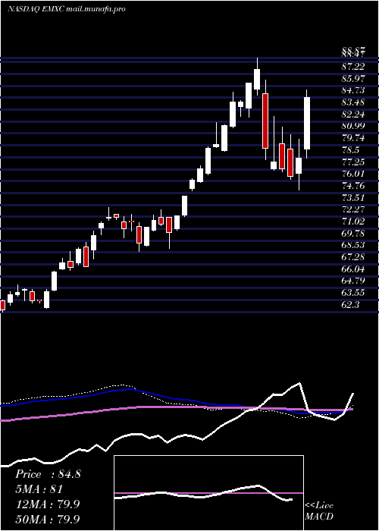Select the 74.76 price axis label

353,186
